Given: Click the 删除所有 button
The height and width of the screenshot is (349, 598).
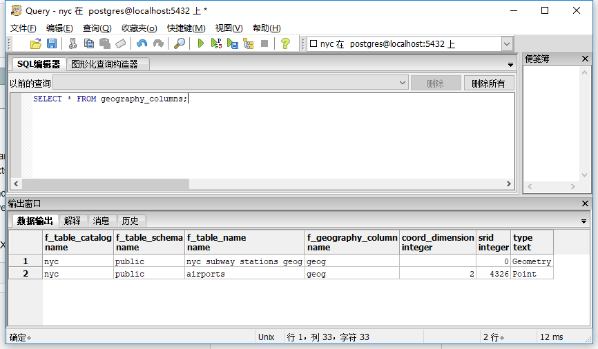Looking at the screenshot, I should click(x=488, y=83).
